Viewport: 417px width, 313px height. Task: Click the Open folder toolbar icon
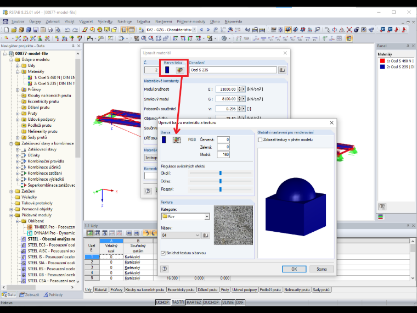tap(14, 30)
